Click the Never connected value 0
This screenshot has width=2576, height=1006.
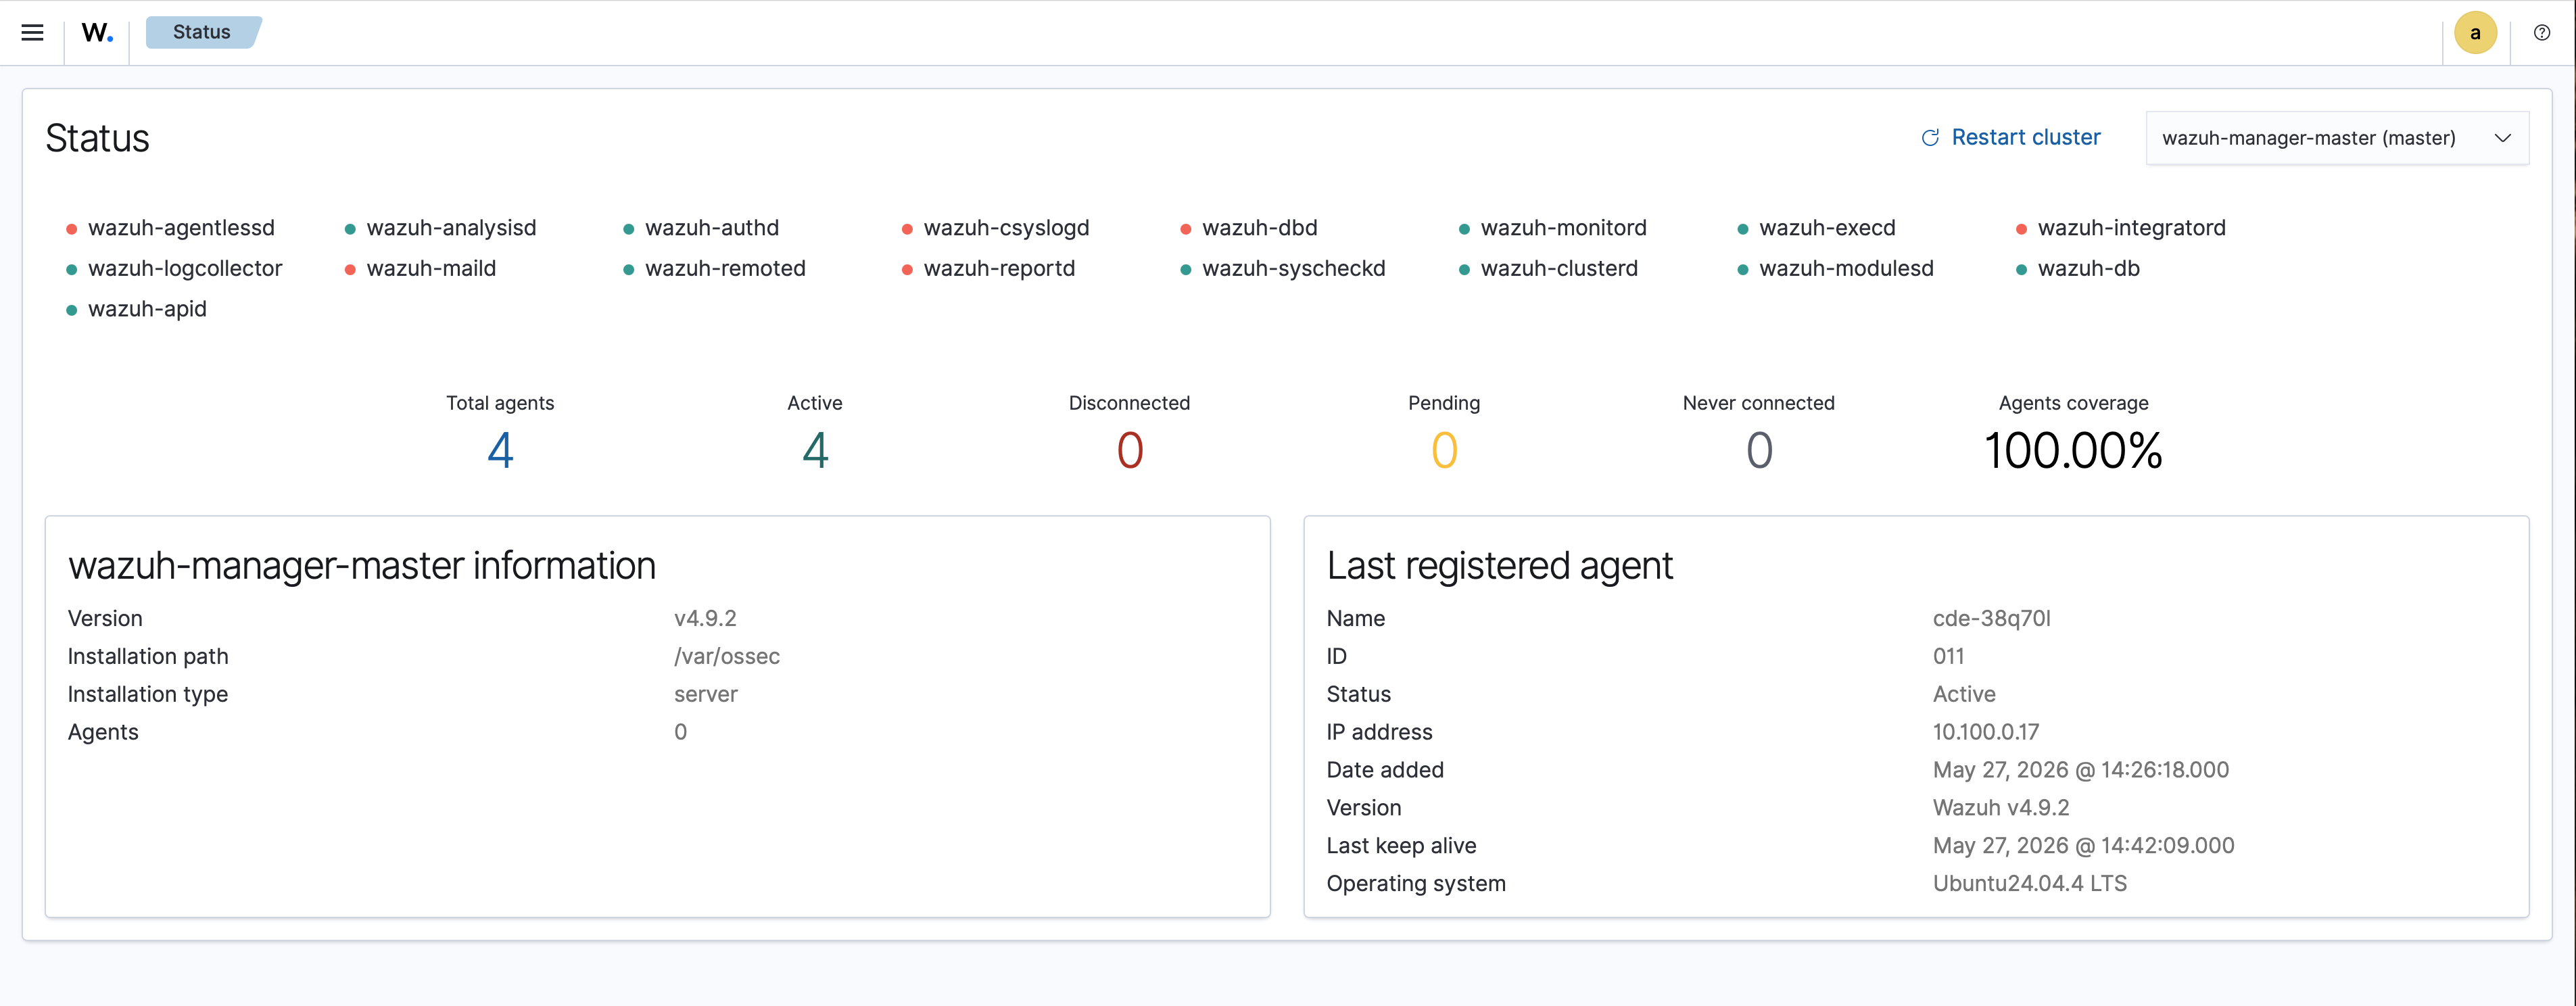1759,450
